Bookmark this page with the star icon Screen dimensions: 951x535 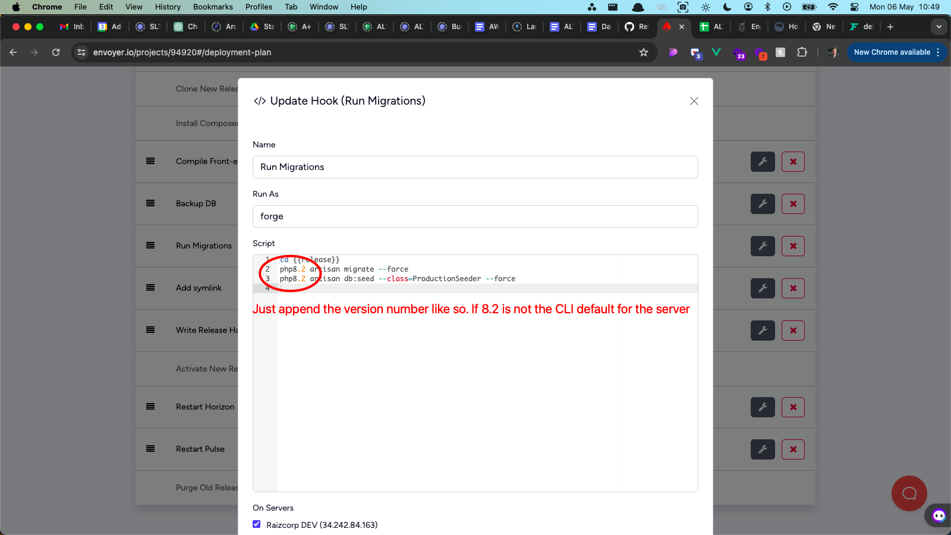(644, 52)
